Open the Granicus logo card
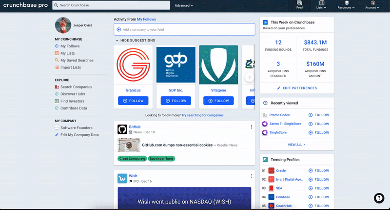 tap(133, 65)
